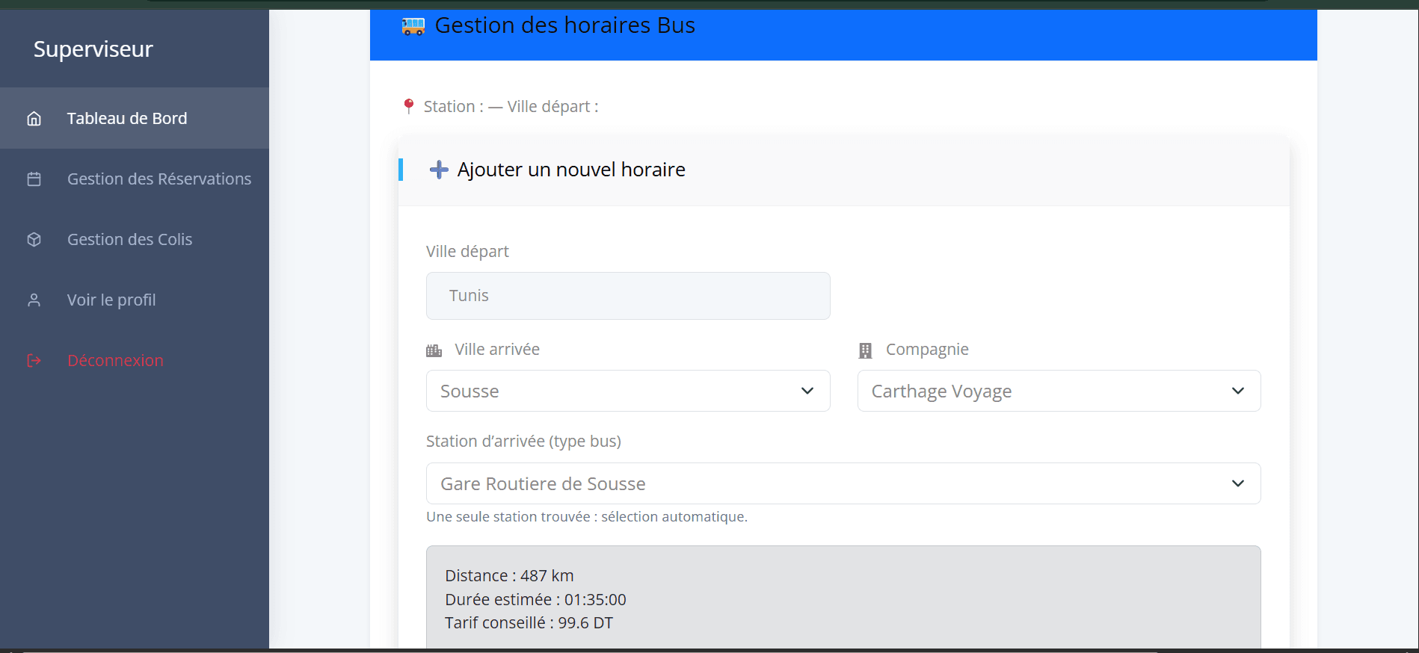Screen dimensions: 1419x653
Task: Click the plus icon beside Ajouter un nouvel horaire
Action: pos(439,170)
